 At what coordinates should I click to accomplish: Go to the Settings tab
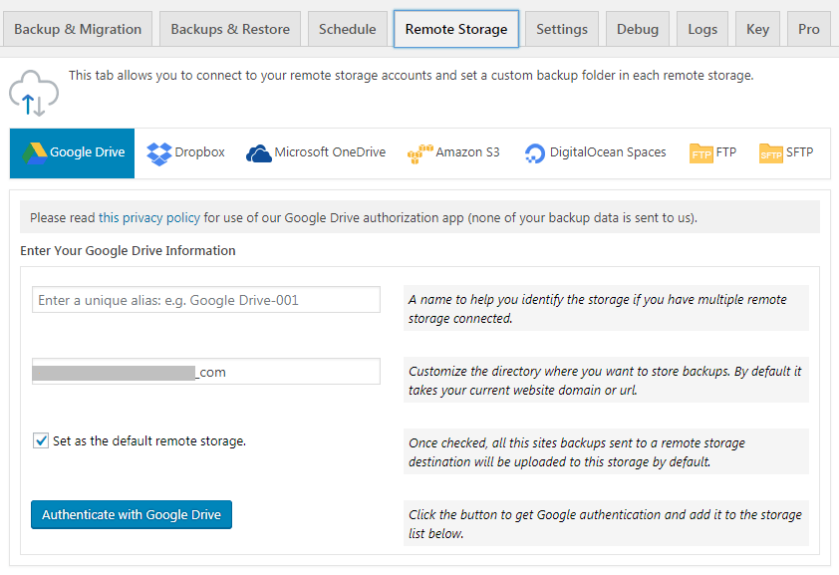(x=562, y=29)
